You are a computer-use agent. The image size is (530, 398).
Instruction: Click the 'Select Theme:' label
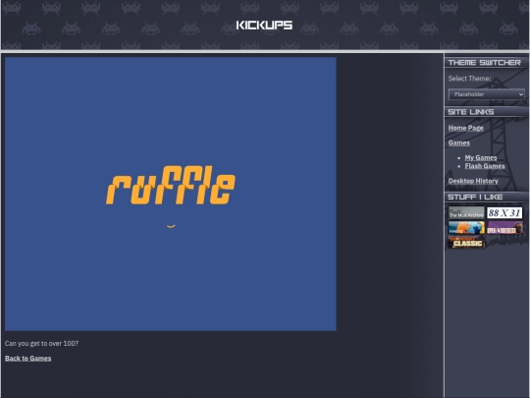coord(469,79)
